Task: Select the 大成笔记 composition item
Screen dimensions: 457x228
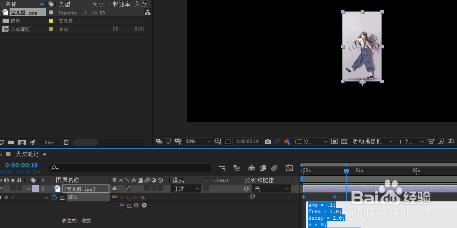Action: (20, 29)
